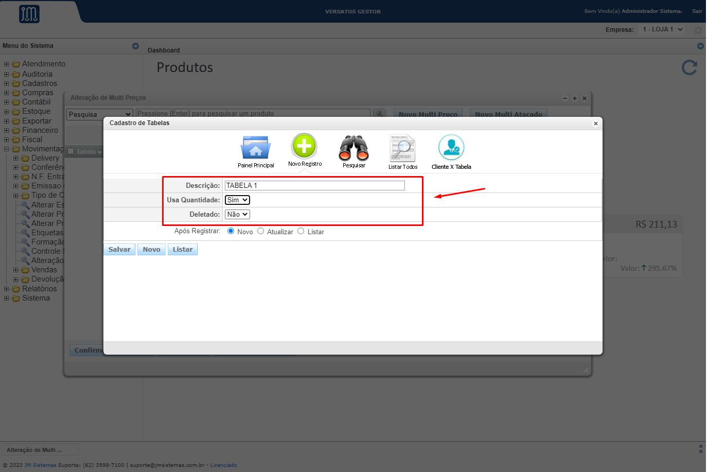Click the green Novo Registro plus icon
This screenshot has height=472, width=707.
304,146
